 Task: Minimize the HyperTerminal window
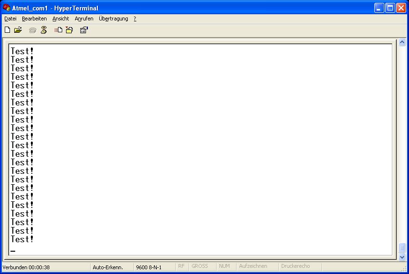379,8
